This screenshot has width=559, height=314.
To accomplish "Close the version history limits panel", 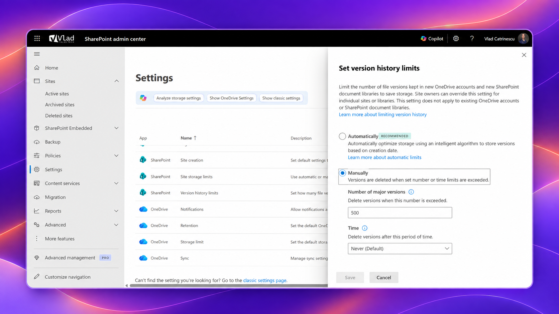I will click(524, 55).
